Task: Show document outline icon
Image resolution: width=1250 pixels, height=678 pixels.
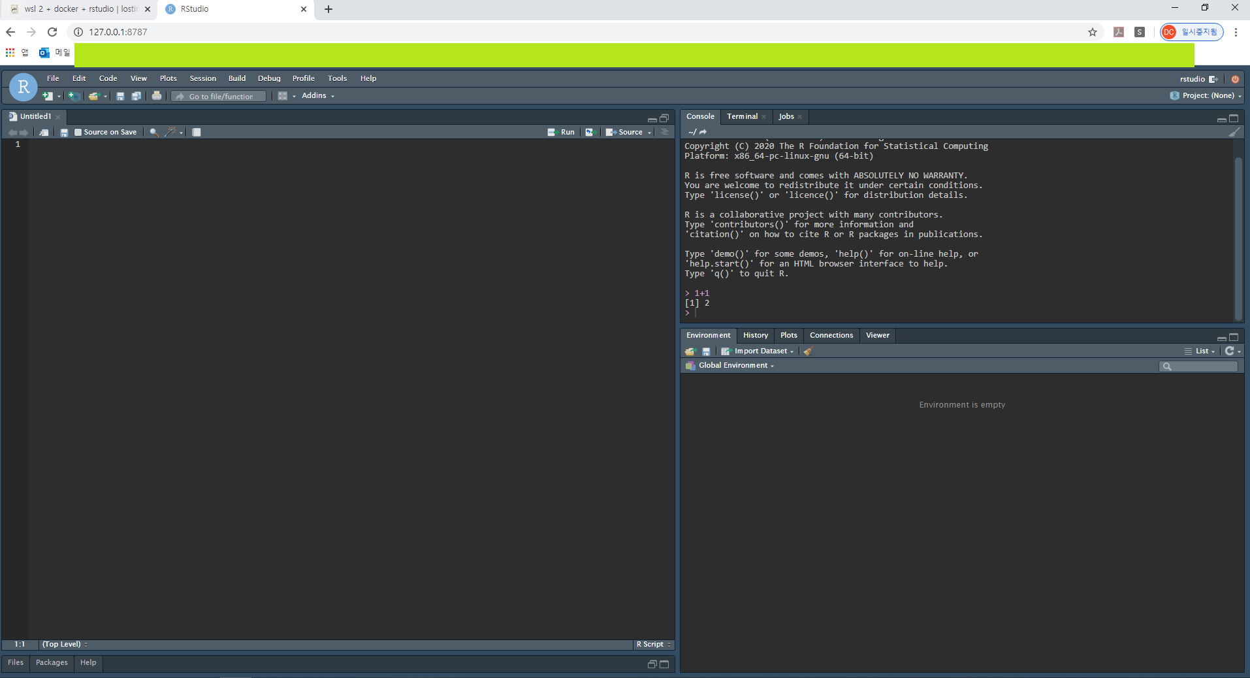Action: click(x=664, y=132)
